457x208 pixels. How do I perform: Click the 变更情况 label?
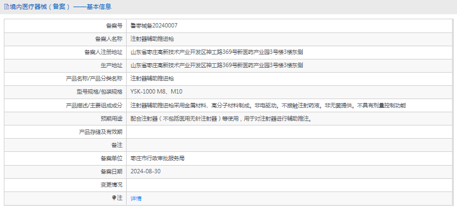[112, 185]
